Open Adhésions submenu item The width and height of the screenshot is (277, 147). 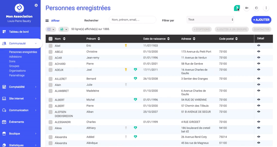15,57
